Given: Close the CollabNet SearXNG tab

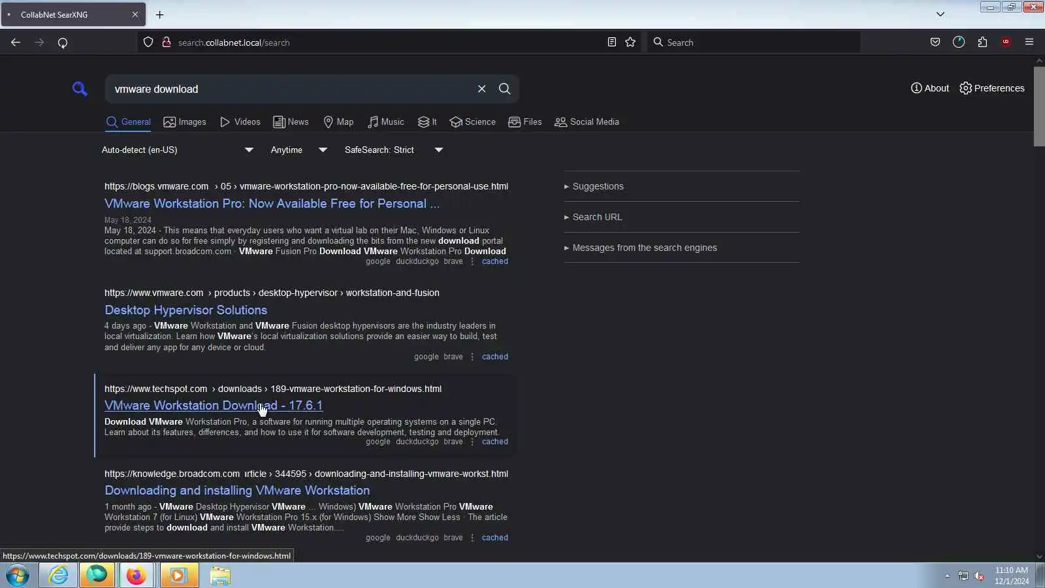Looking at the screenshot, I should (135, 14).
